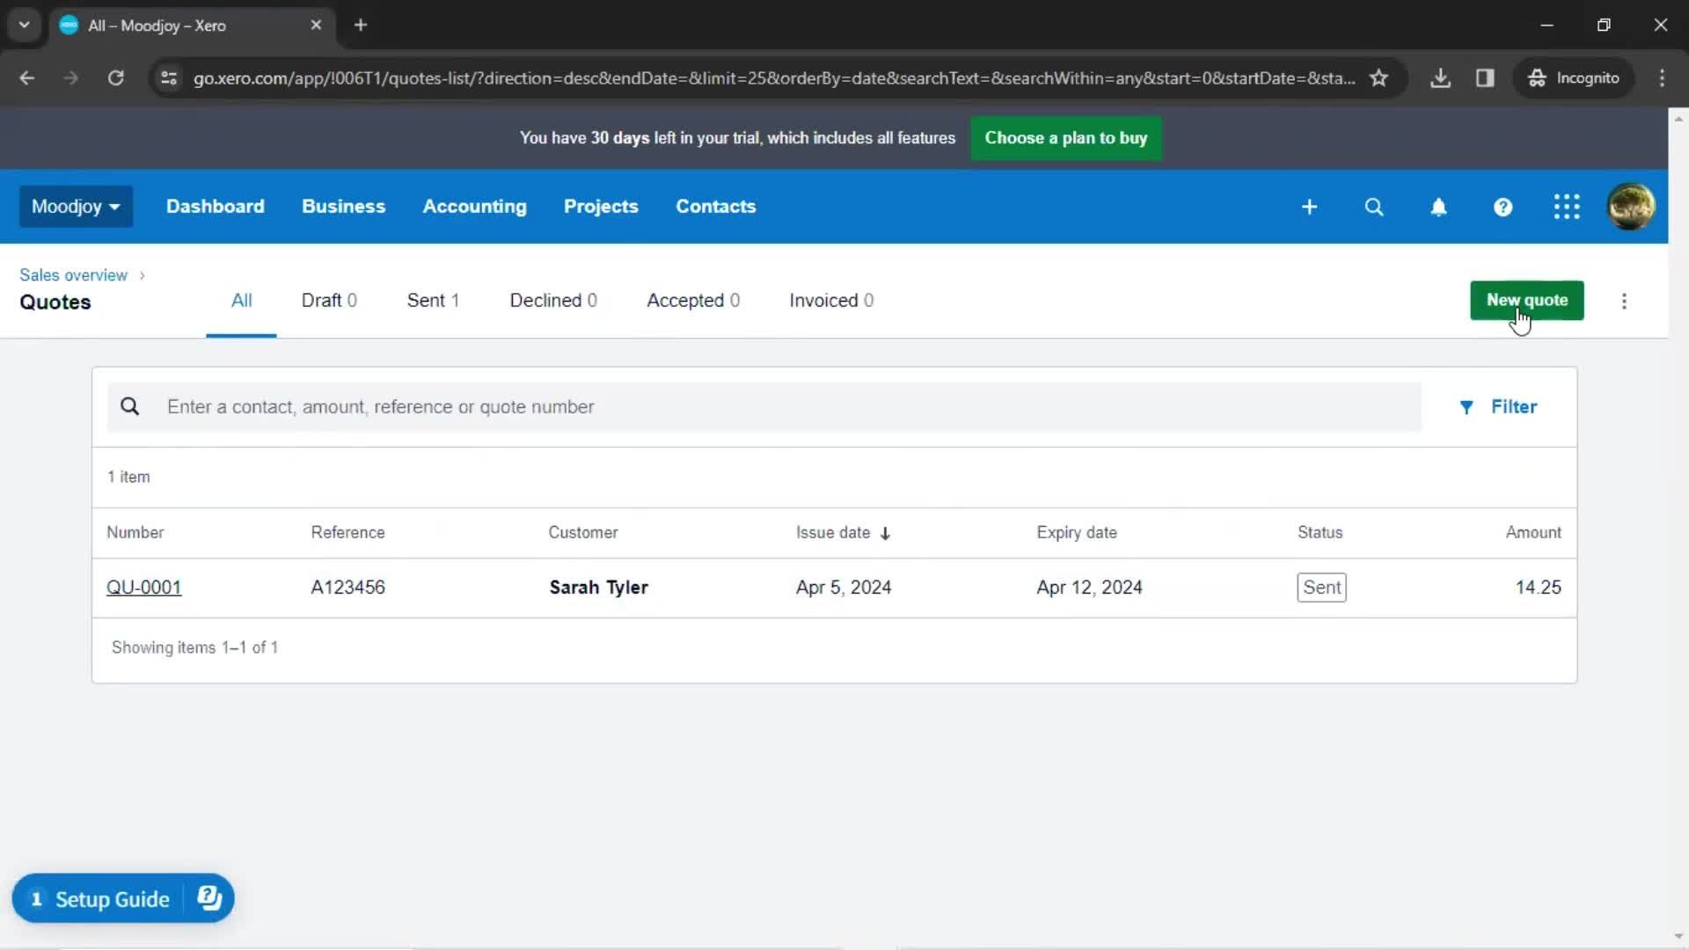Open the quotes more-options kebab menu

tap(1624, 301)
